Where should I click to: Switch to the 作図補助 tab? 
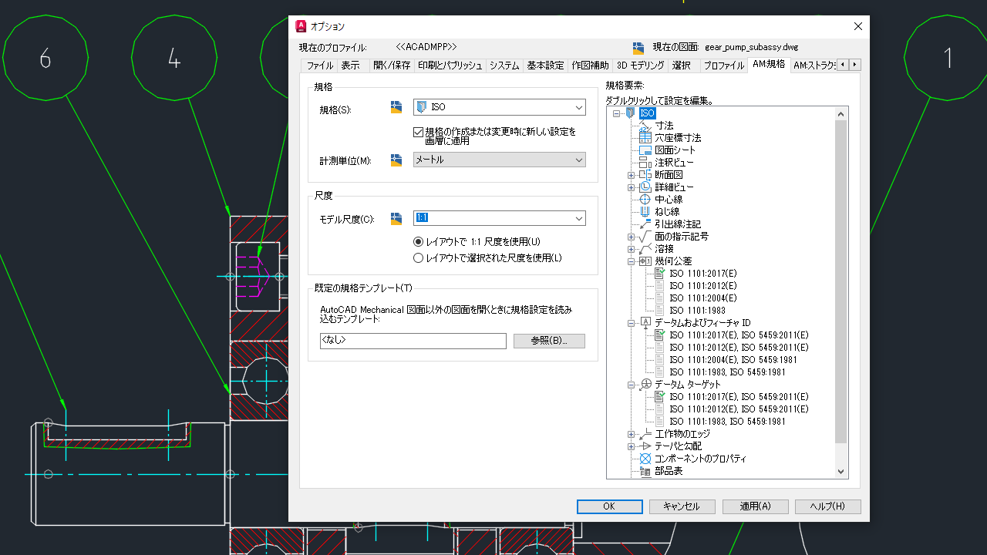click(x=590, y=66)
